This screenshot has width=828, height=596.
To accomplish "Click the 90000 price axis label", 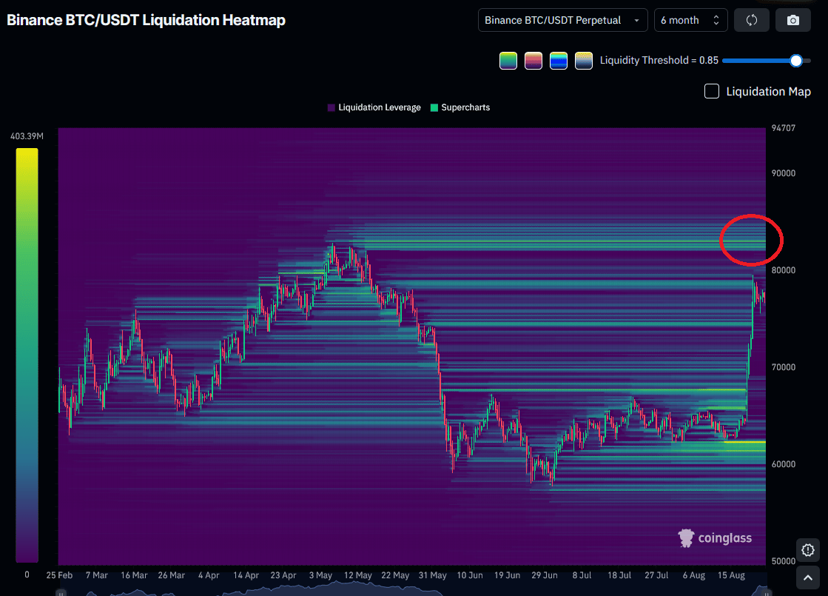I will (783, 173).
